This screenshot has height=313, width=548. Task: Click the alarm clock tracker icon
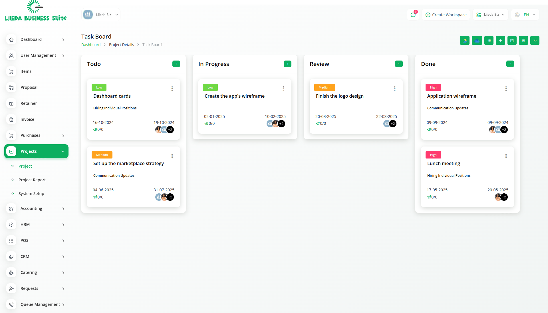click(x=523, y=41)
